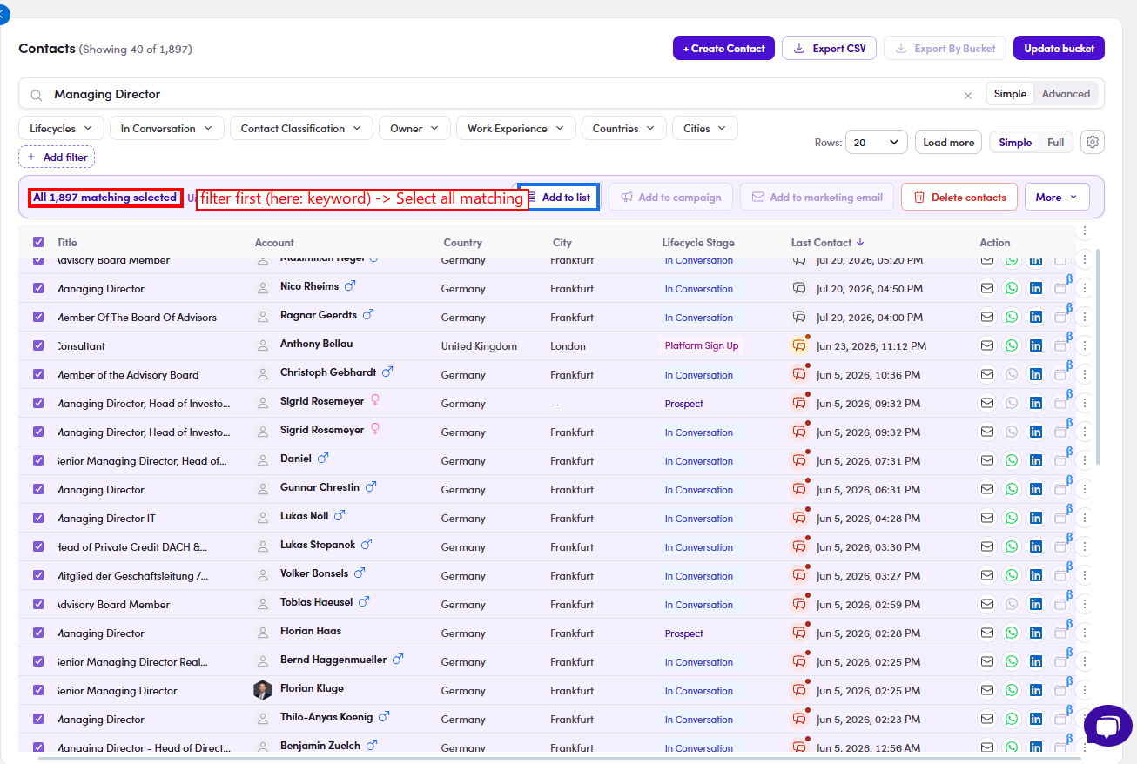Click the email icon for Nico Rheims
1137x764 pixels.
pos(987,288)
